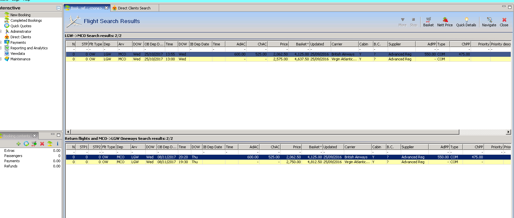
Task: Select Payments in the navigation tree
Action: coord(18,42)
